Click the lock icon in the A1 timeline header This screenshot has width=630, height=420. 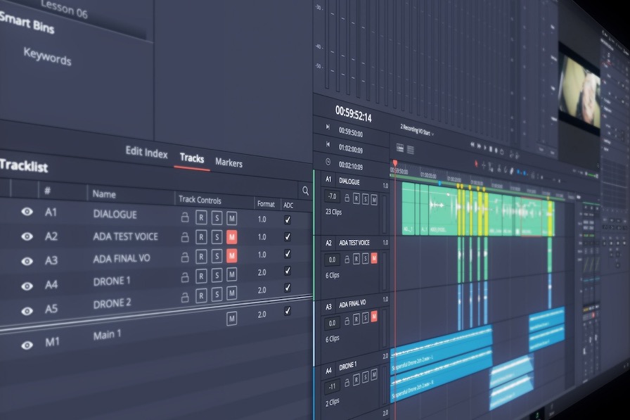click(347, 198)
